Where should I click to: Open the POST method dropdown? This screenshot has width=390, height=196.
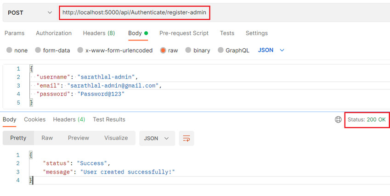click(x=28, y=12)
